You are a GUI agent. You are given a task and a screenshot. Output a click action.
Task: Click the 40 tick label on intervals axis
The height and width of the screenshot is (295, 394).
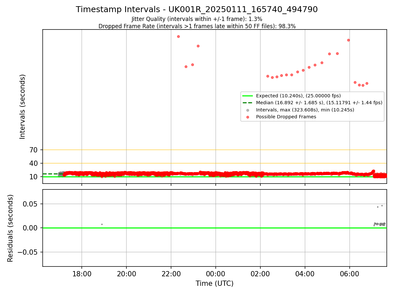pos(34,164)
